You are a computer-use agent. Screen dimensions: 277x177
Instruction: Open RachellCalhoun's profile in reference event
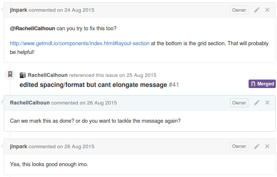pyautogui.click(x=48, y=75)
